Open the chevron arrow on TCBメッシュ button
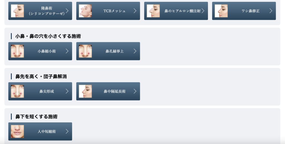The height and width of the screenshot is (144, 285). (x=135, y=11)
